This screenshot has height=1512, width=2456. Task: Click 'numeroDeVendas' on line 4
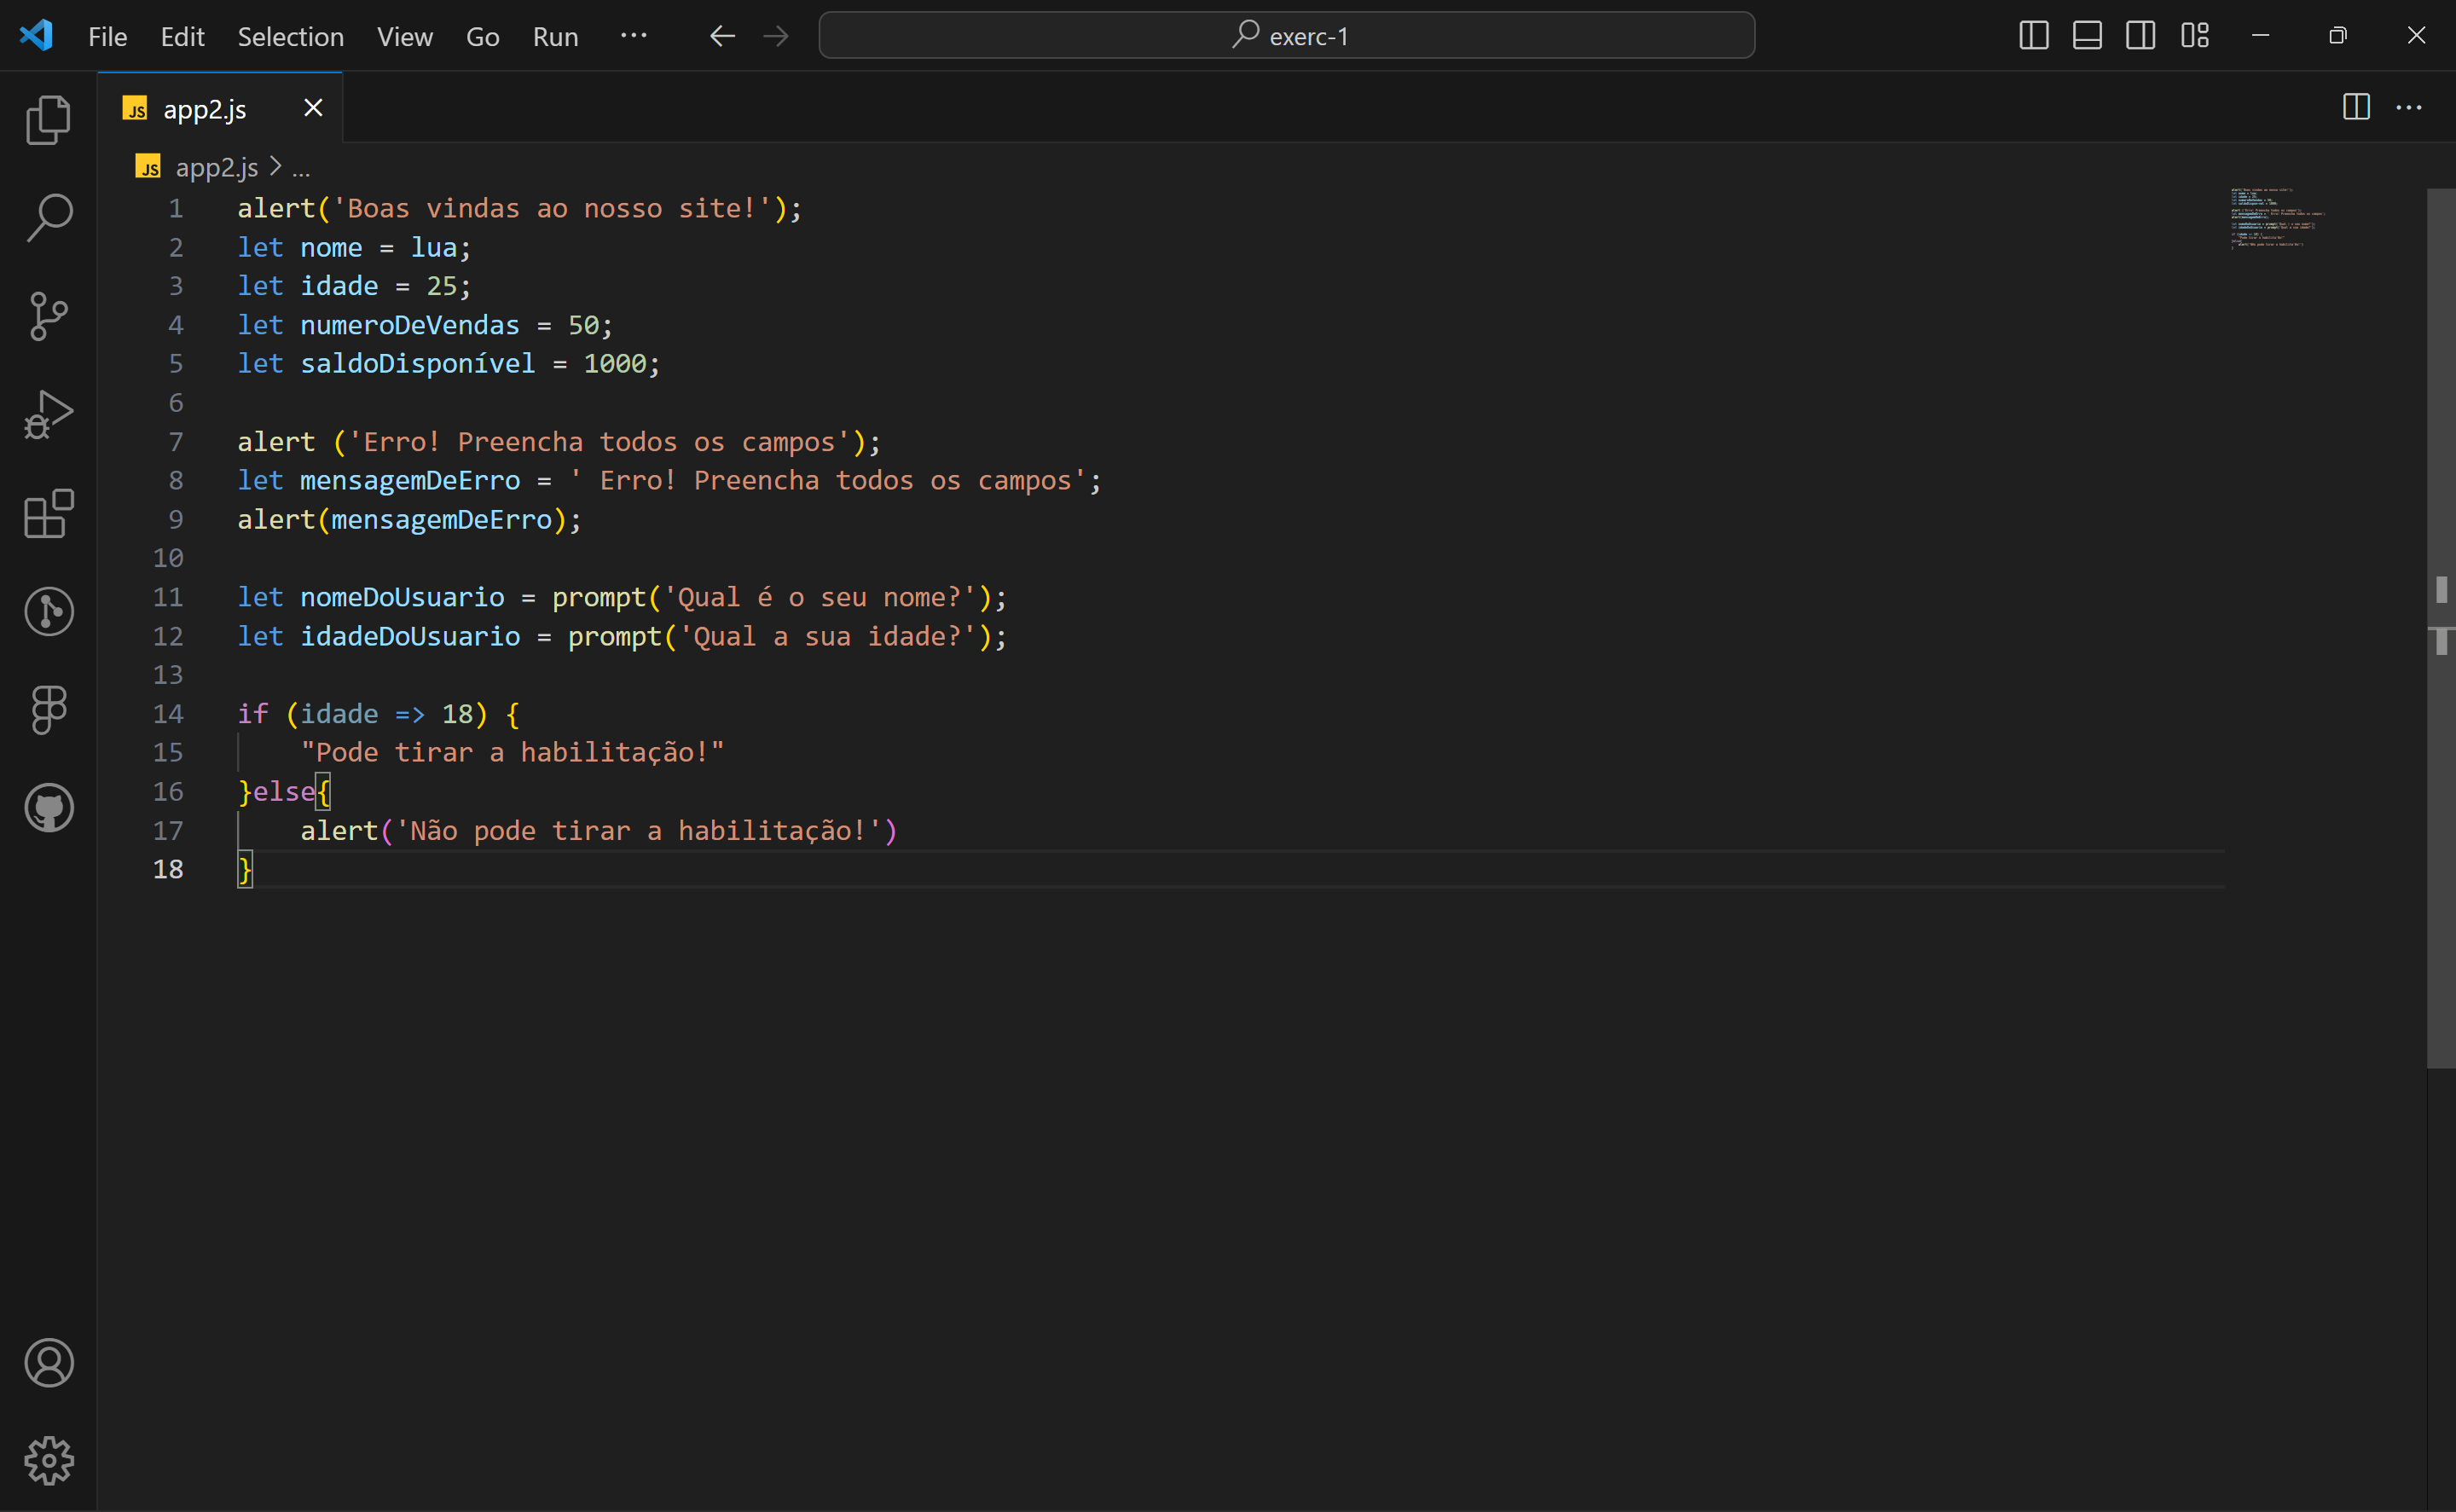point(410,325)
